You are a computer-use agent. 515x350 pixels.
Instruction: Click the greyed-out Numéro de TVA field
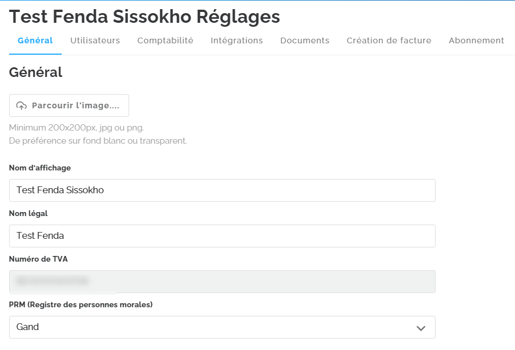click(x=222, y=282)
